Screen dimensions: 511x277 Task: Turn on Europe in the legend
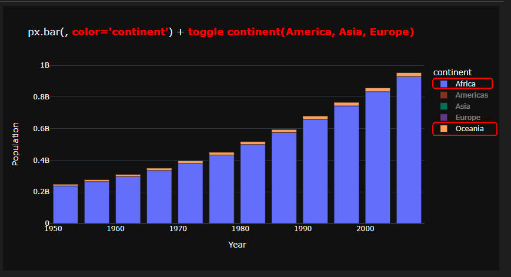(x=460, y=117)
